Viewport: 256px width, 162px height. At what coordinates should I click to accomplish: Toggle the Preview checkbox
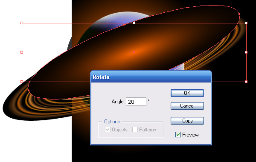tap(178, 135)
